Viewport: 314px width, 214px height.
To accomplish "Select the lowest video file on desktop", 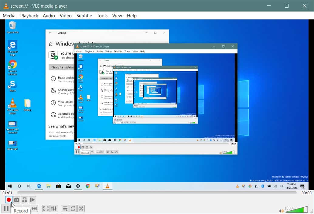I will click(12, 145).
